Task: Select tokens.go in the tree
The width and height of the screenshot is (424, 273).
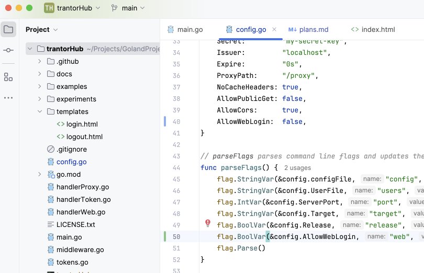Action: [72, 262]
